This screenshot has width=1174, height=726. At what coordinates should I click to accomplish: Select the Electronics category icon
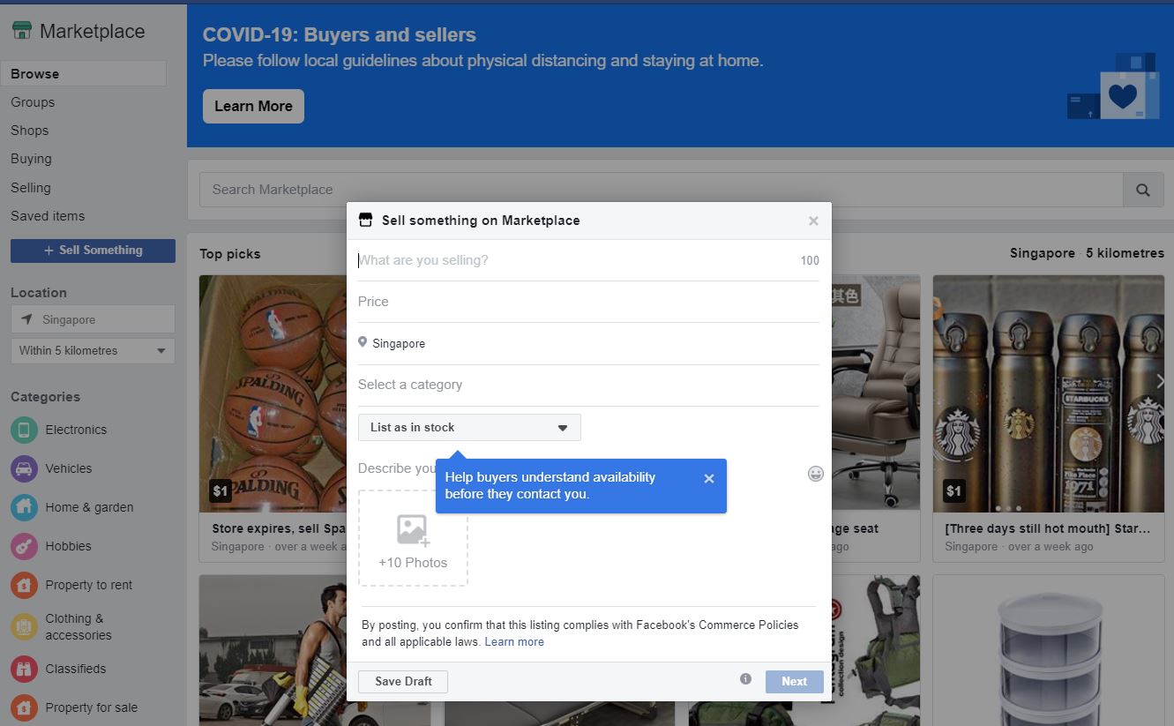coord(24,430)
